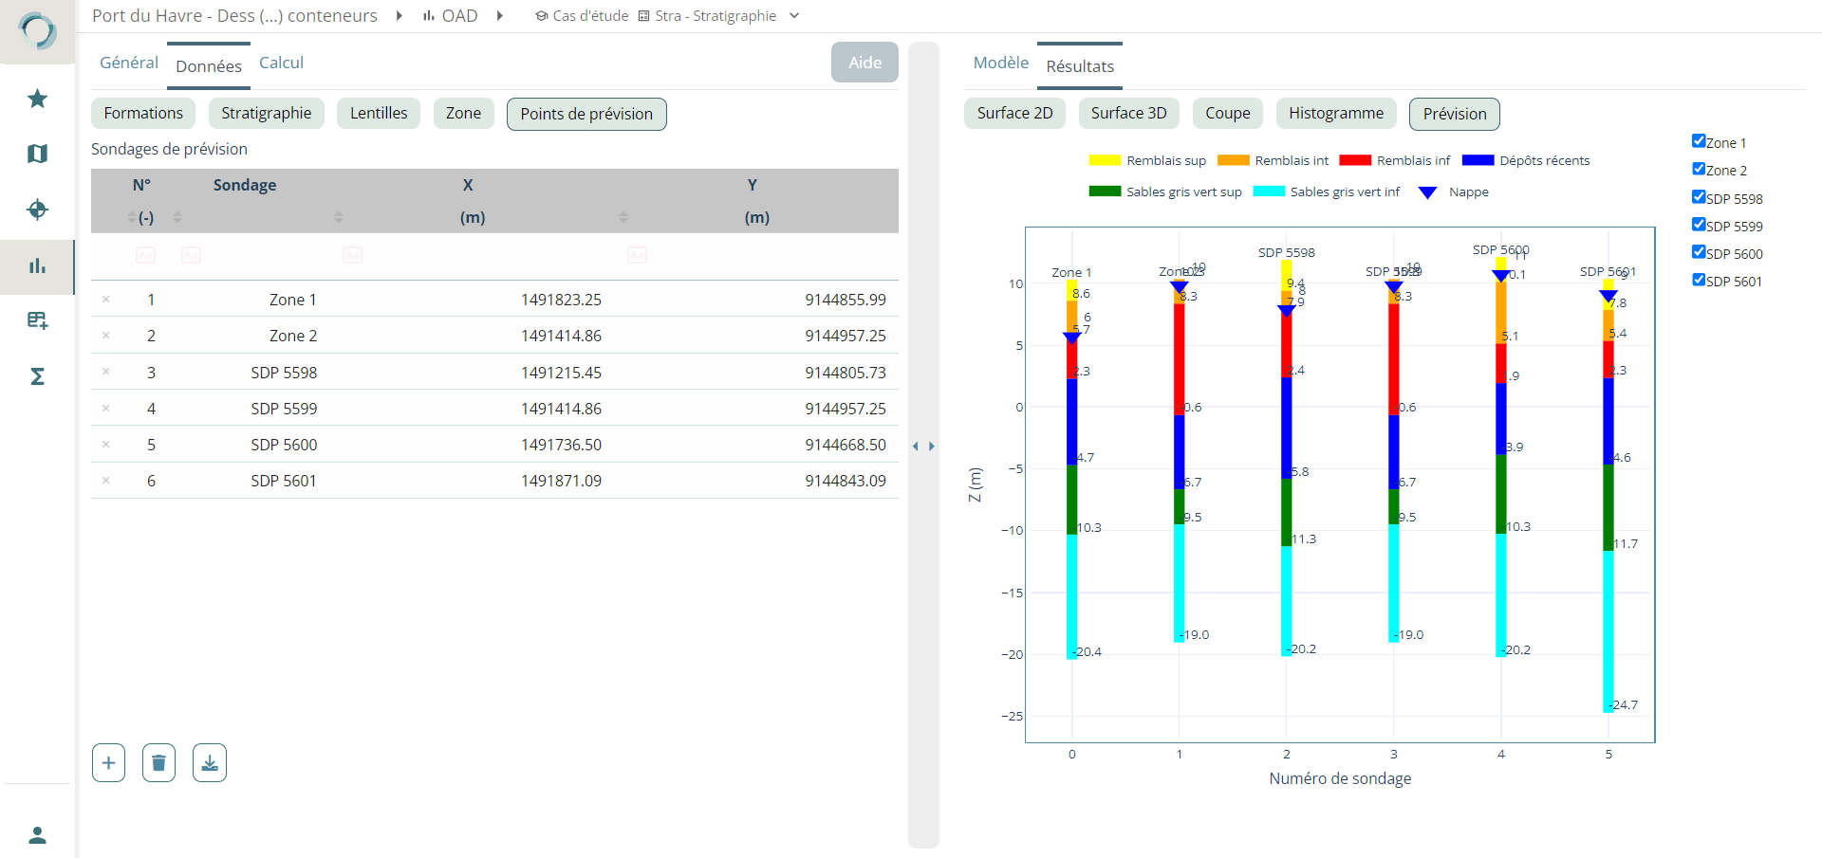Viewport: 1822px width, 858px height.
Task: Click the crosshair target sidebar icon
Action: 37,210
